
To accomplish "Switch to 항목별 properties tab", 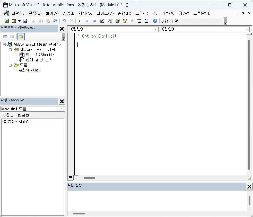I will (23, 115).
